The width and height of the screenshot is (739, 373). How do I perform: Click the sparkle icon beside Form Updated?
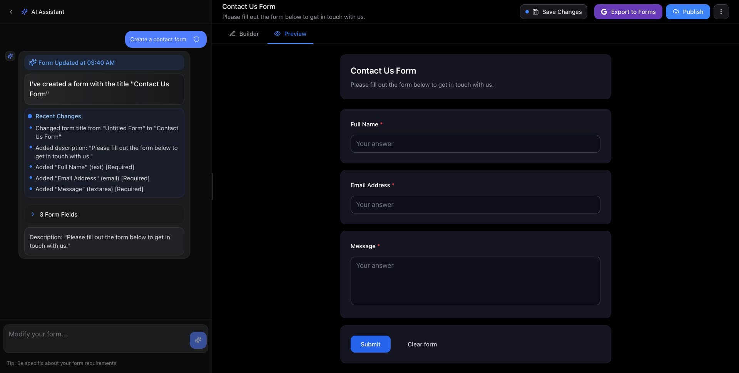point(33,62)
